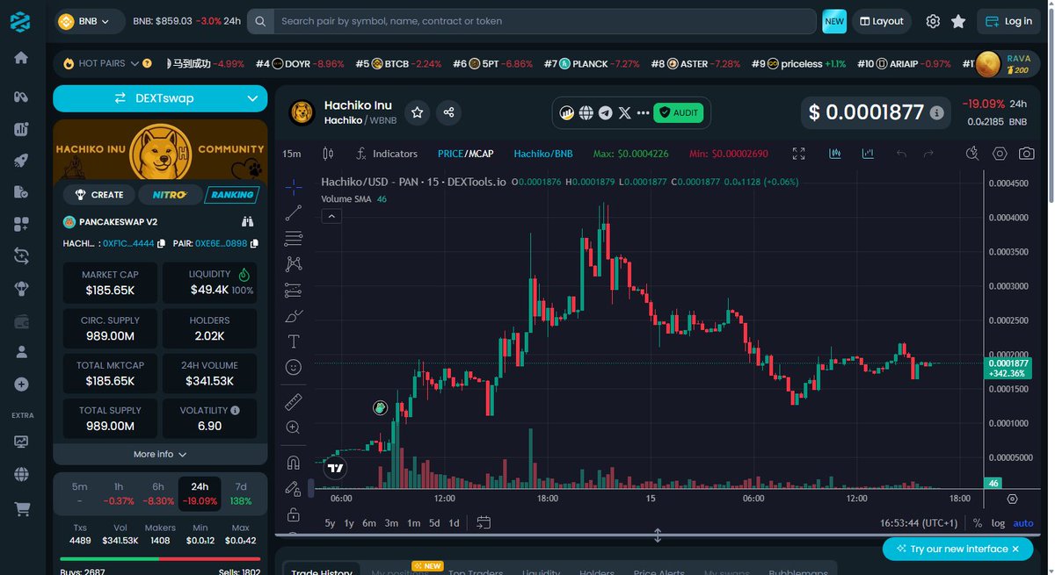Toggle auto scale on chart
The width and height of the screenshot is (1055, 575).
click(1023, 523)
